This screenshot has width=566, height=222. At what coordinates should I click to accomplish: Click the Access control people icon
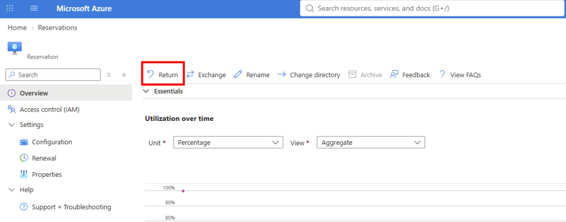click(12, 109)
